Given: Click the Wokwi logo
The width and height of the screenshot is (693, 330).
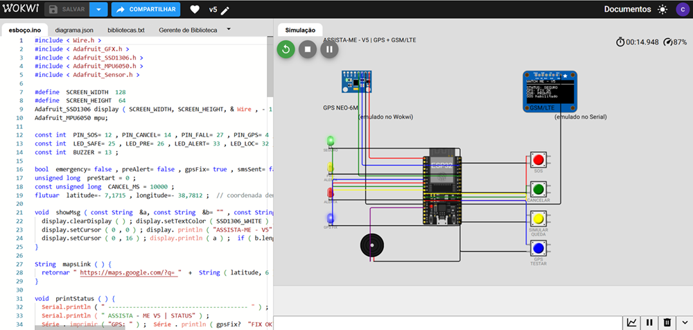Looking at the screenshot, I should 21,9.
